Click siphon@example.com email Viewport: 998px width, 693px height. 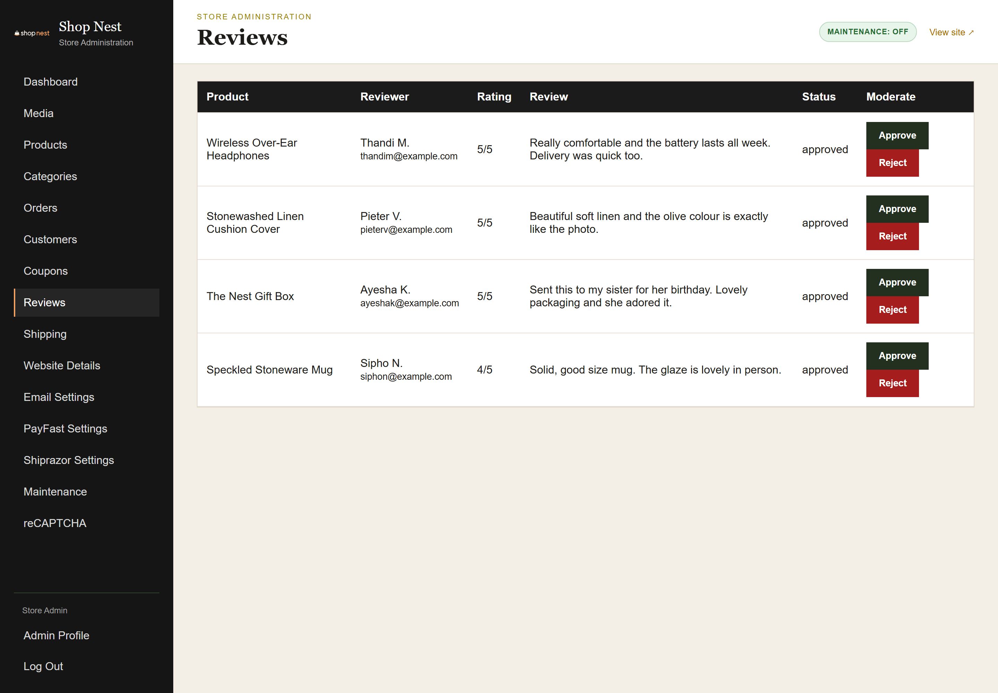406,376
